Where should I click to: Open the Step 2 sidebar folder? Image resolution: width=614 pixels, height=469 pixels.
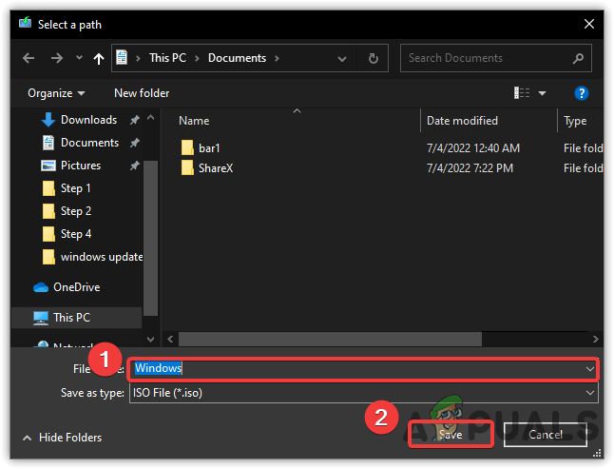(76, 211)
